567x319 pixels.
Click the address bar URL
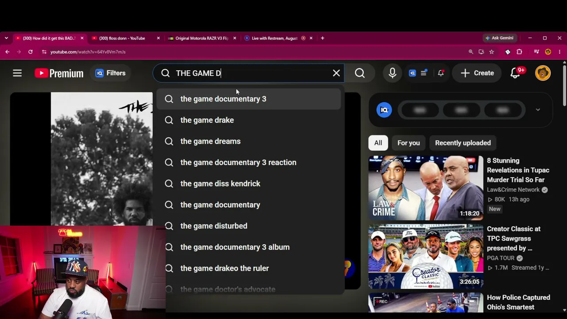88,52
